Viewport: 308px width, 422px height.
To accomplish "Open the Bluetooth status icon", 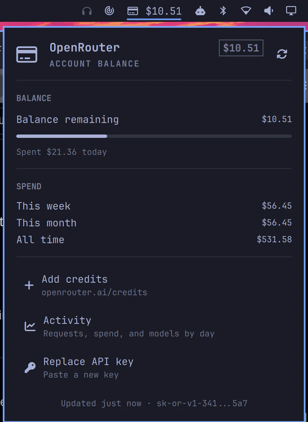I will (223, 11).
